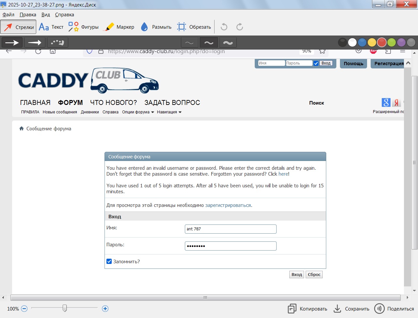
Task: Select the Text (Текст) tool
Action: (51, 27)
